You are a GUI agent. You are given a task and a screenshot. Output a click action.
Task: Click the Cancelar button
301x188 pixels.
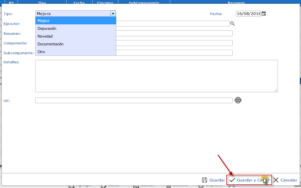click(285, 180)
